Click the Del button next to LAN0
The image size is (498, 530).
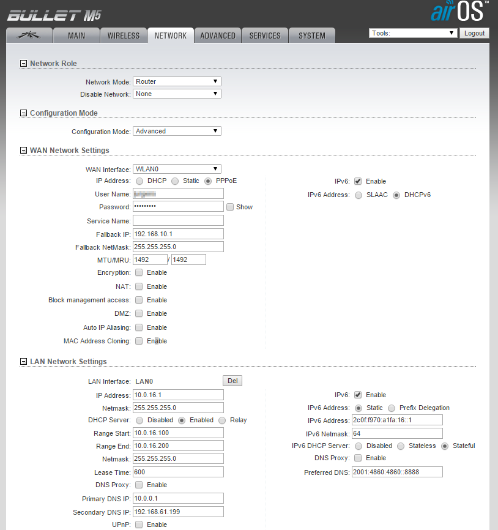(x=232, y=381)
